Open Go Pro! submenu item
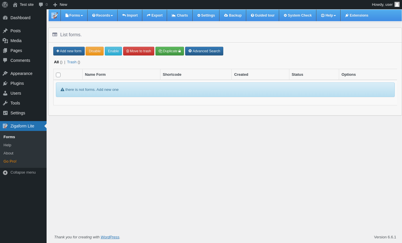 coord(23,161)
